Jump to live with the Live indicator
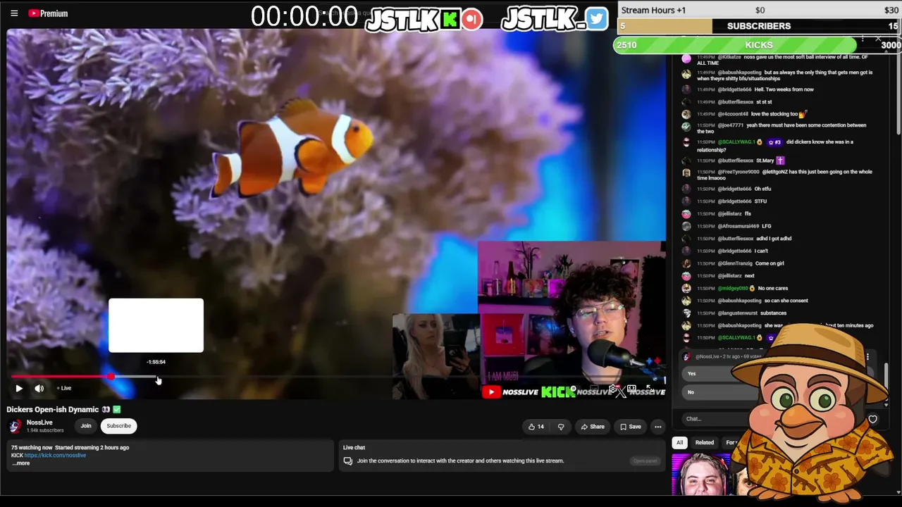The image size is (902, 507). (x=65, y=388)
